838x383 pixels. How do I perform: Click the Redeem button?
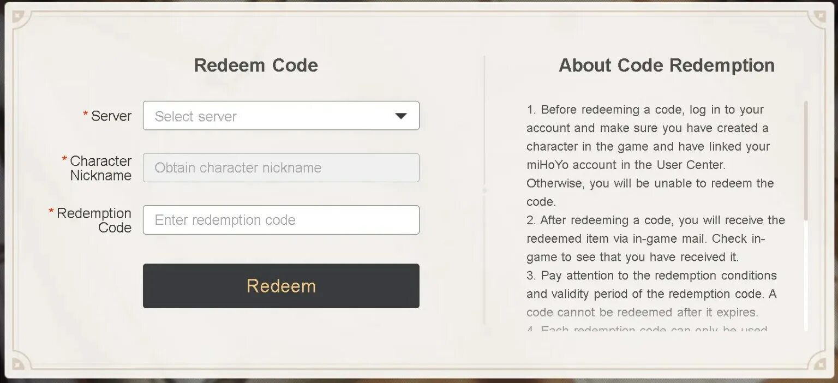coord(281,286)
